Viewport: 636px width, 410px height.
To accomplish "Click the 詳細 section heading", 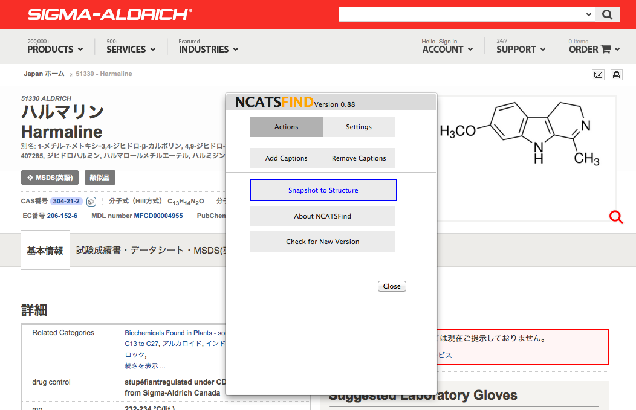I will [34, 310].
